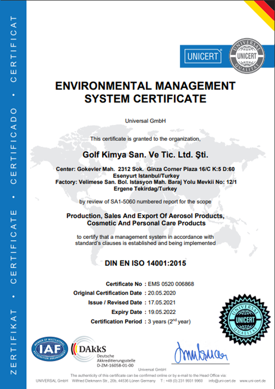Image resolution: width=275 pixels, height=389 pixels.
Task: Click the Certificate No label
Action: [124, 284]
